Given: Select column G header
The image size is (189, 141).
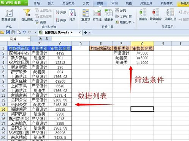Looking at the screenshot, I should click(x=142, y=44).
